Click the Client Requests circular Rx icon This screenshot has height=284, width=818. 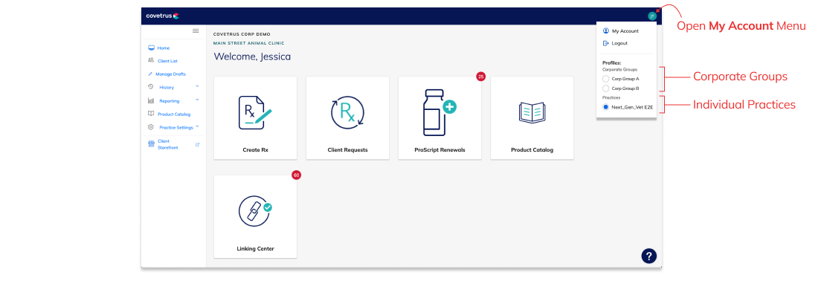click(347, 112)
